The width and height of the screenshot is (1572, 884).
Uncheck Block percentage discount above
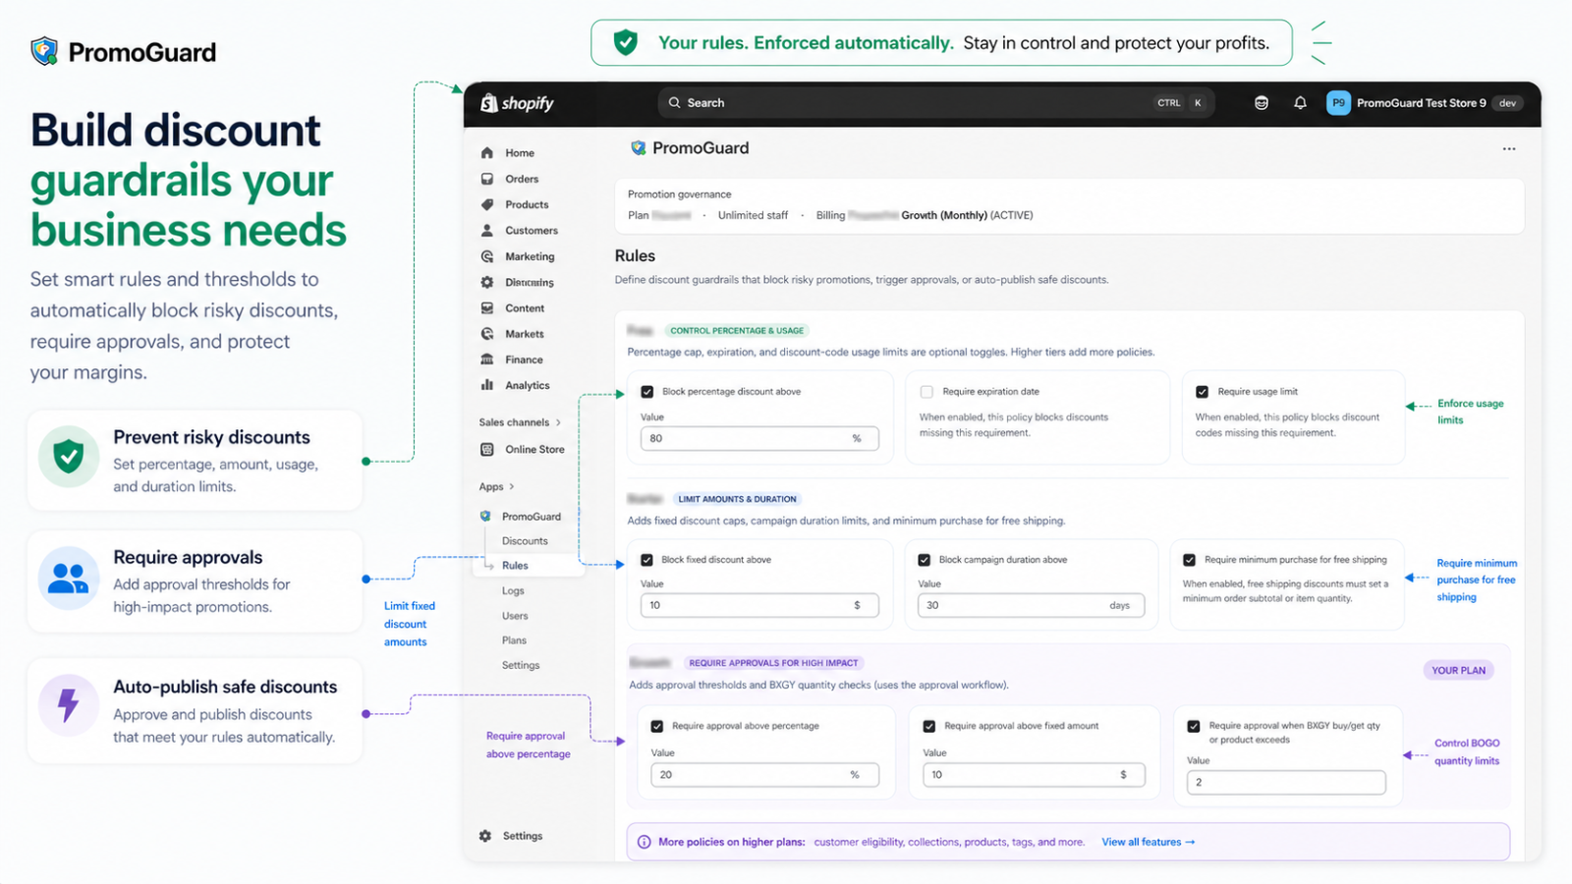647,392
